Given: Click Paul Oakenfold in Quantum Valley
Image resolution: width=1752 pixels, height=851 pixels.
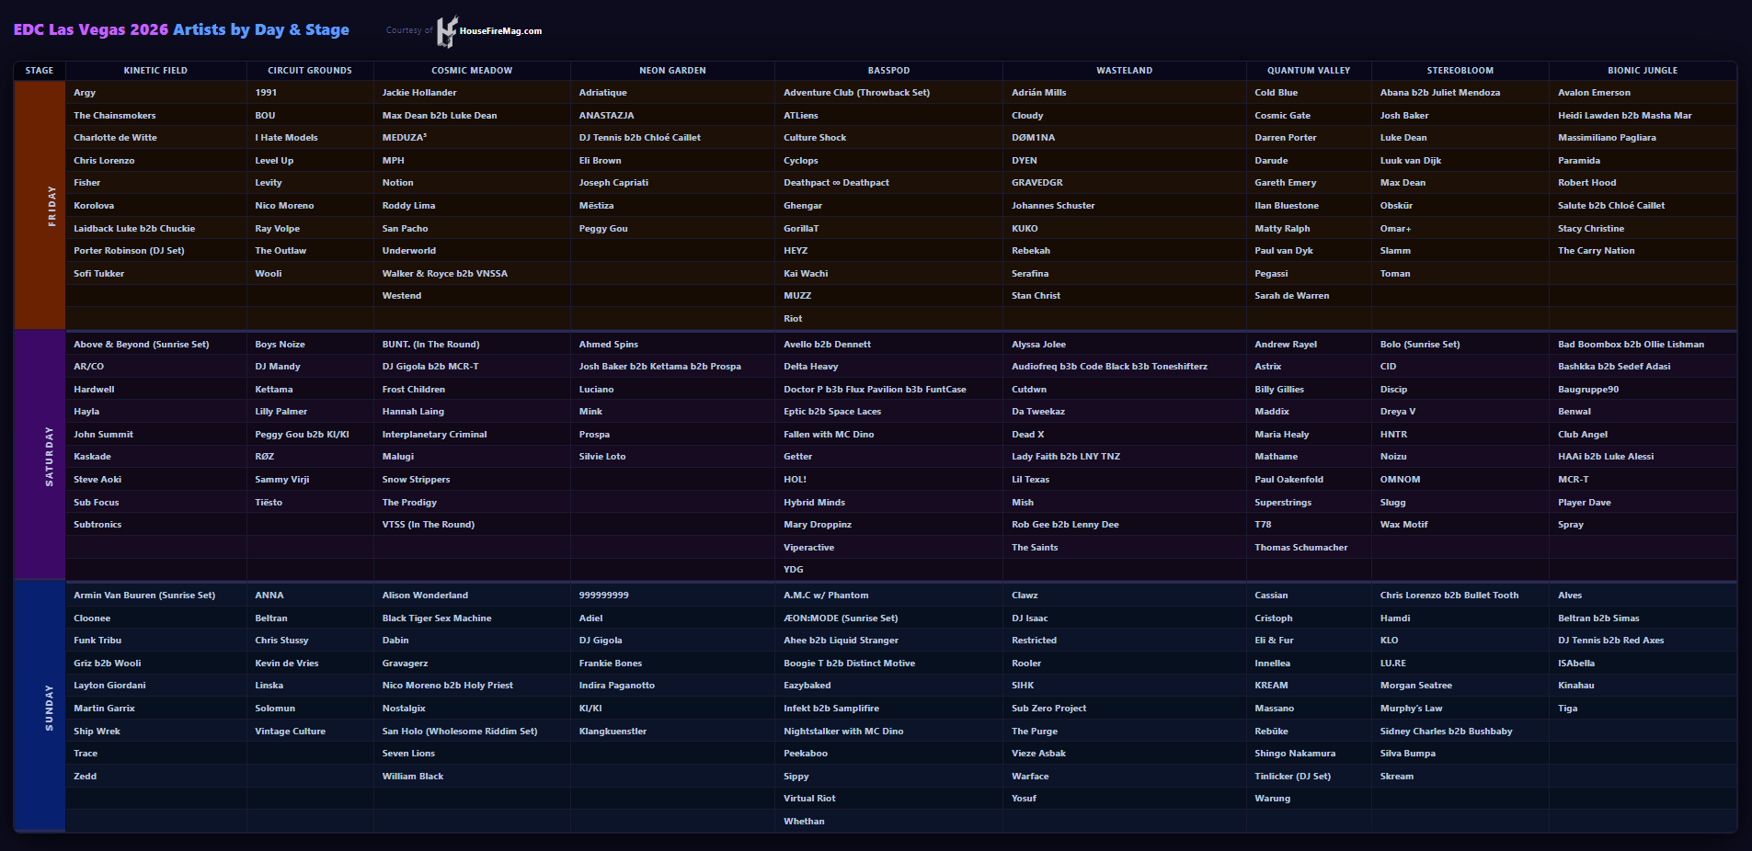Looking at the screenshot, I should pyautogui.click(x=1288, y=480).
